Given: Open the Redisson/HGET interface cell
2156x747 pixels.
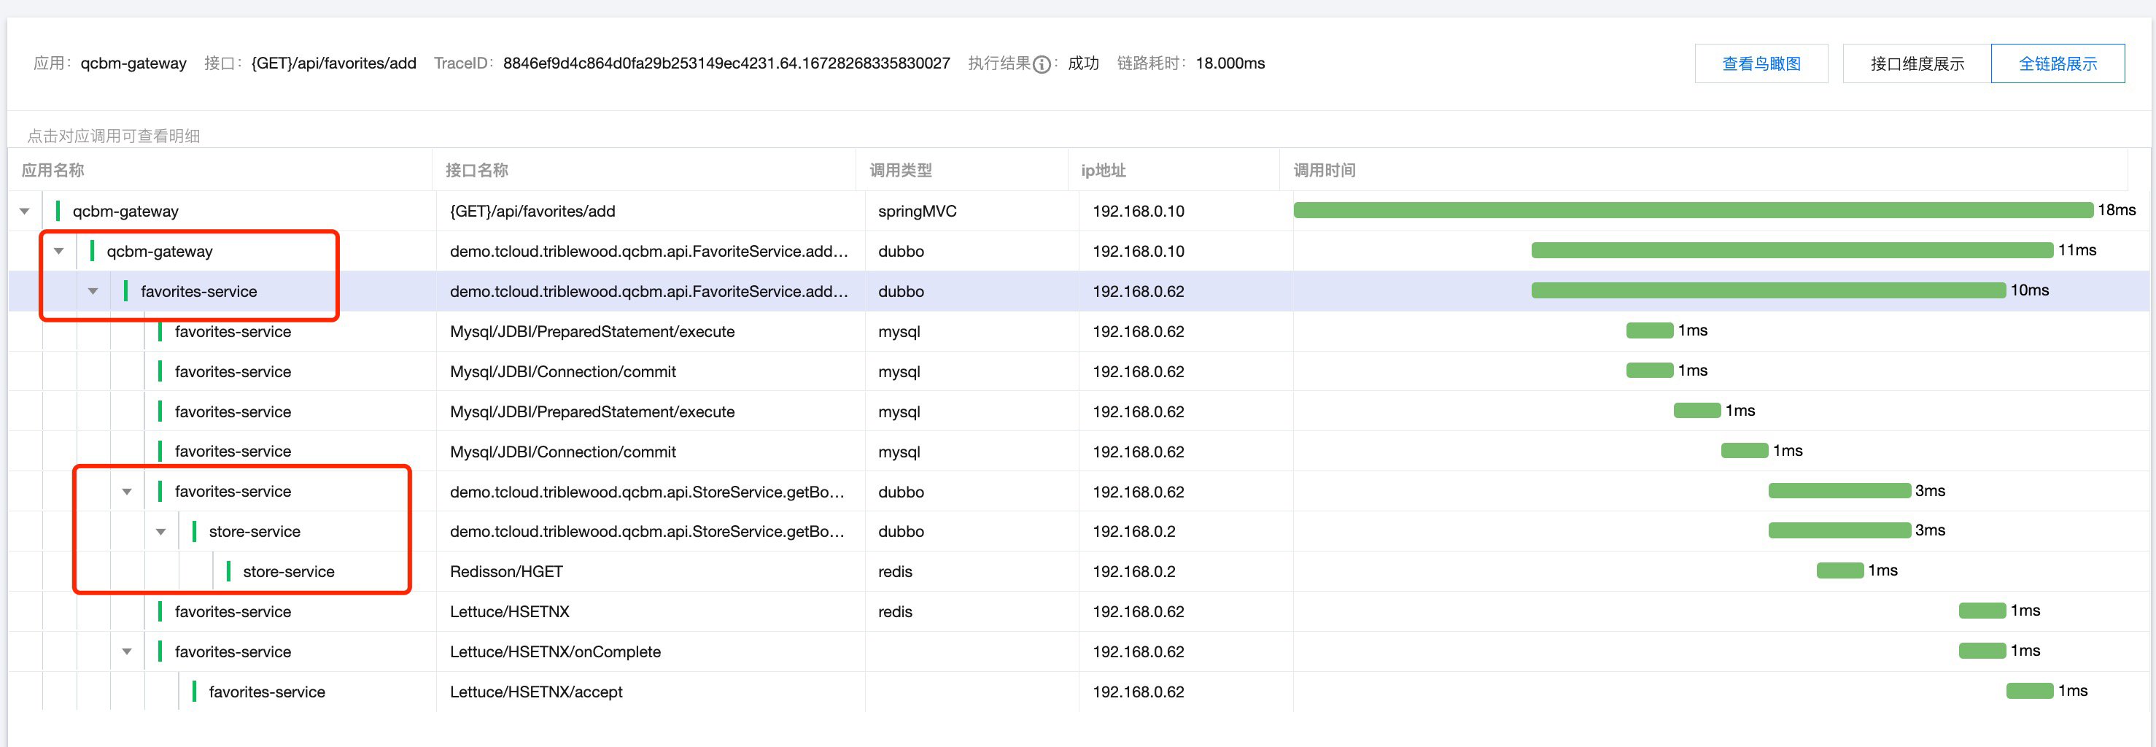Looking at the screenshot, I should [506, 572].
